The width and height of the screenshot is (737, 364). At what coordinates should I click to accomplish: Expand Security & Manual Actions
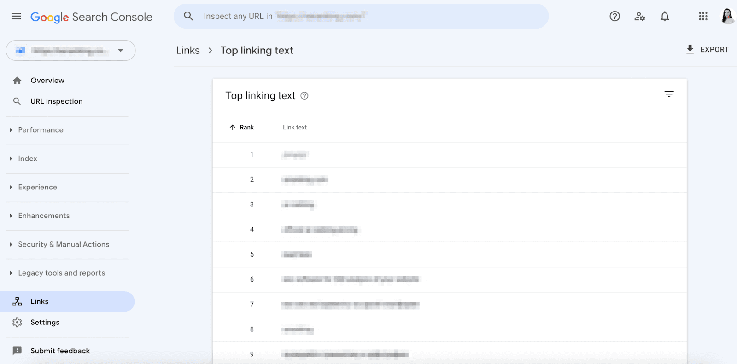[x=64, y=244]
